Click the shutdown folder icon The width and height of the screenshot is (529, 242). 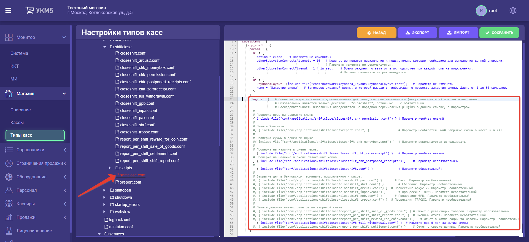[x=112, y=197]
